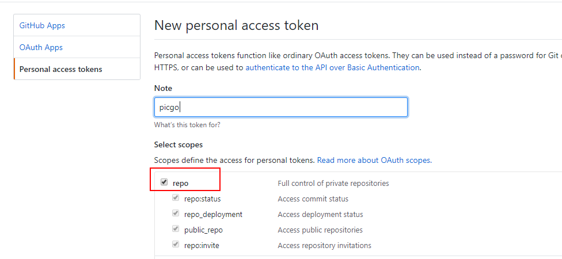Click the repo:invite scope label
Screen dimensions: 562x259
(202, 245)
